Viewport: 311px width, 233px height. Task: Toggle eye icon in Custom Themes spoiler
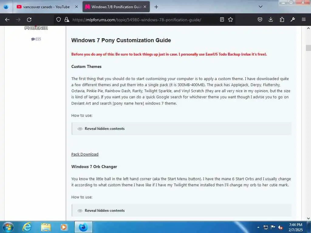pos(80,129)
